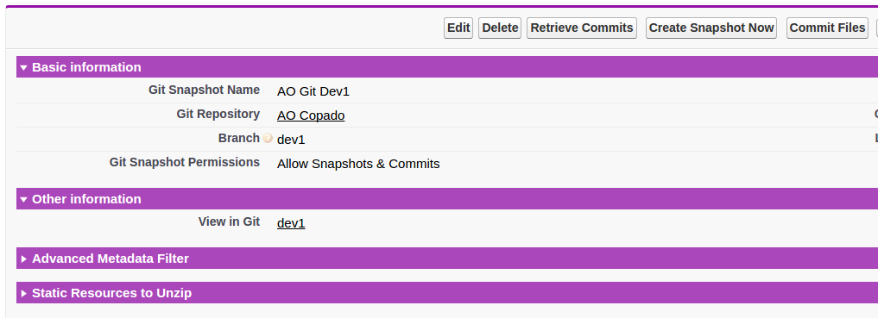Open the AO Copado repository link
Image resolution: width=878 pixels, height=318 pixels.
tap(311, 115)
